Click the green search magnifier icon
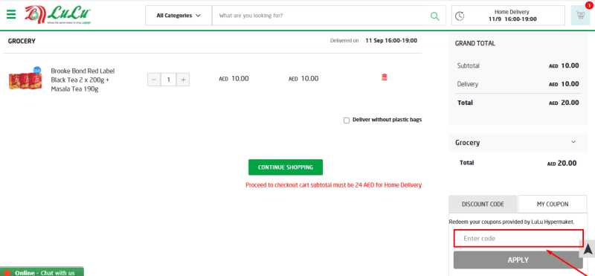Screen dimensions: 595x276 click(434, 16)
